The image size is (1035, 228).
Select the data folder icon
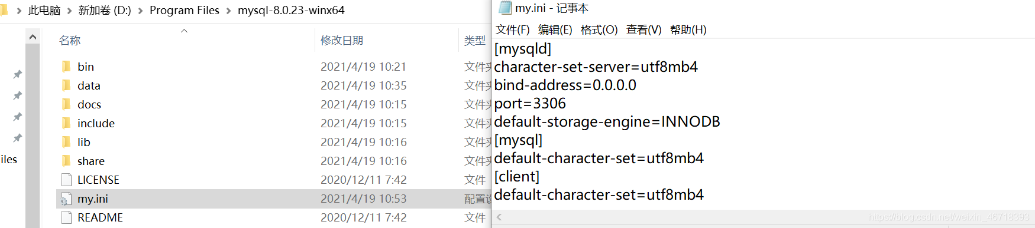pyautogui.click(x=66, y=85)
